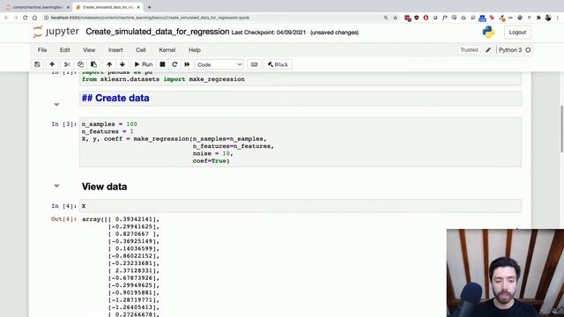Click the View data heading
Screen dimensions: 564x317
(x=104, y=187)
